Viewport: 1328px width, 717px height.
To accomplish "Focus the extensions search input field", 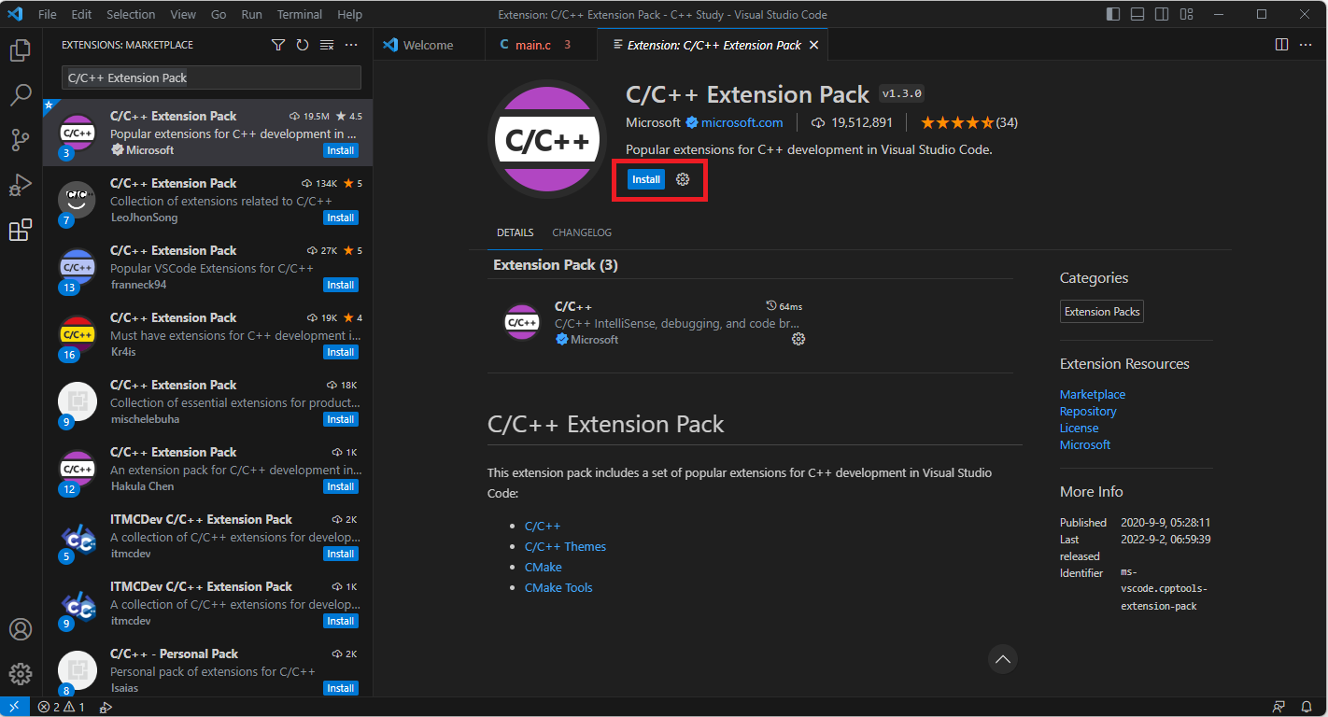I will [x=211, y=77].
